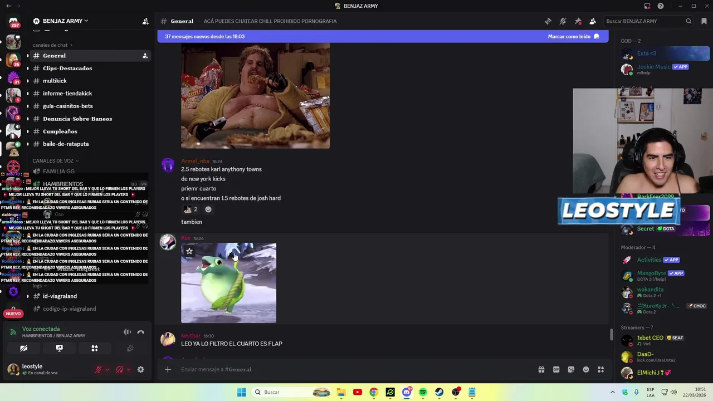The image size is (713, 401).
Task: Open Steam from the Windows taskbar
Action: [x=439, y=392]
